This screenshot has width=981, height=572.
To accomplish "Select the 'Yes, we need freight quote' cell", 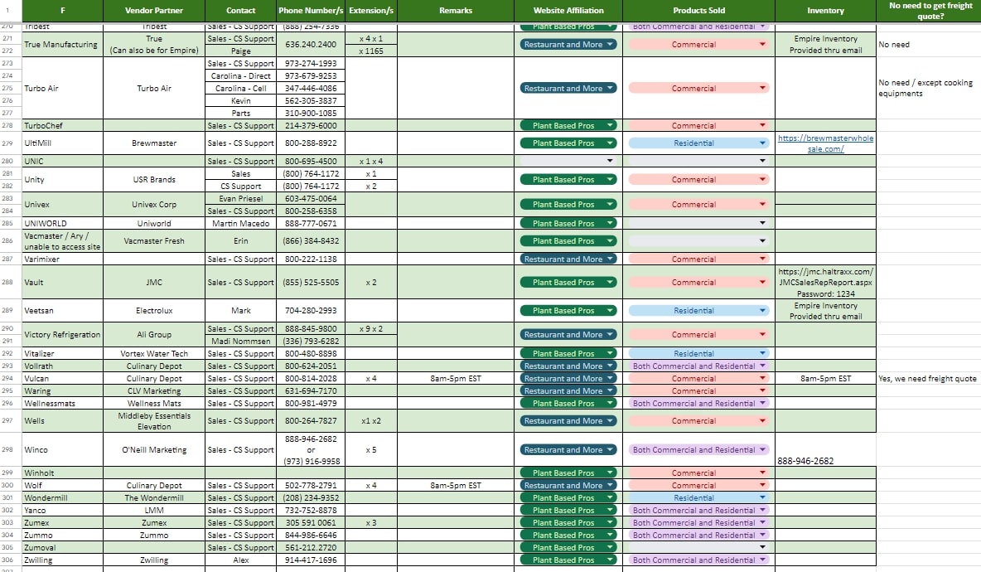I will click(x=929, y=379).
